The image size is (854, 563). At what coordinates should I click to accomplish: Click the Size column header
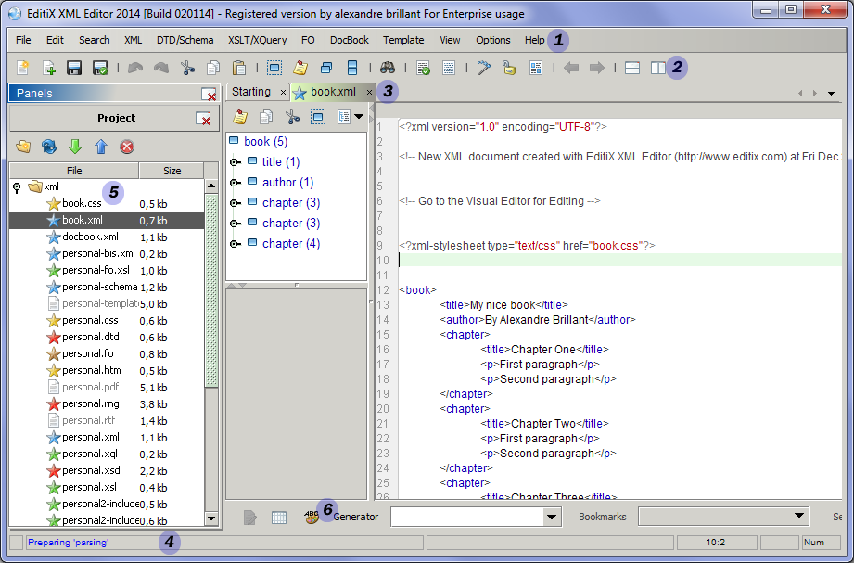pos(172,171)
